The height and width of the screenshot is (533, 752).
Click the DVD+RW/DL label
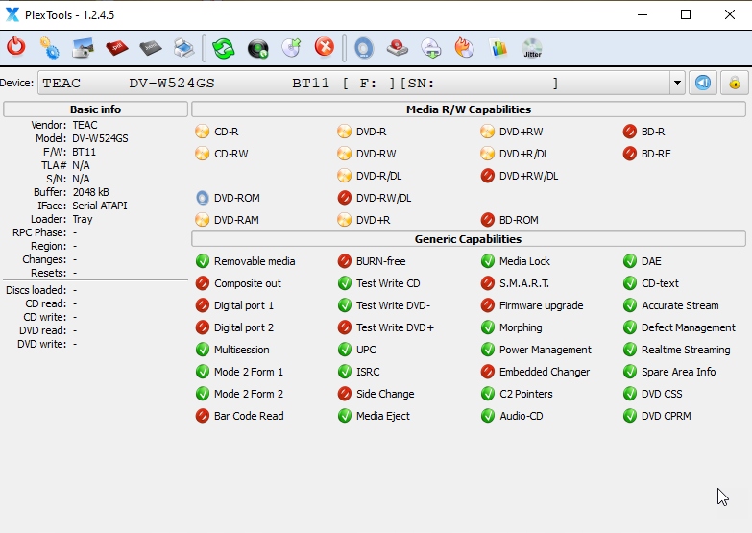(x=528, y=176)
